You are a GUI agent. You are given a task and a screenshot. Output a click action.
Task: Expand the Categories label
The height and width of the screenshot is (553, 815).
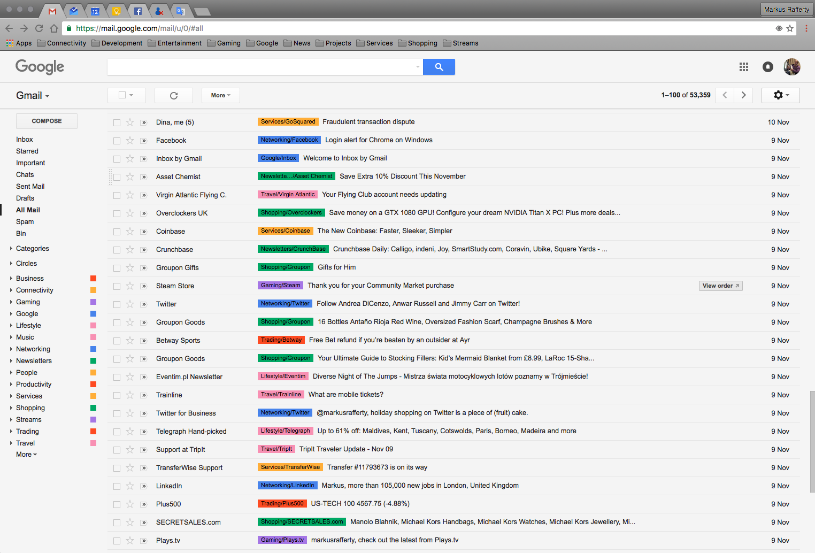(11, 248)
